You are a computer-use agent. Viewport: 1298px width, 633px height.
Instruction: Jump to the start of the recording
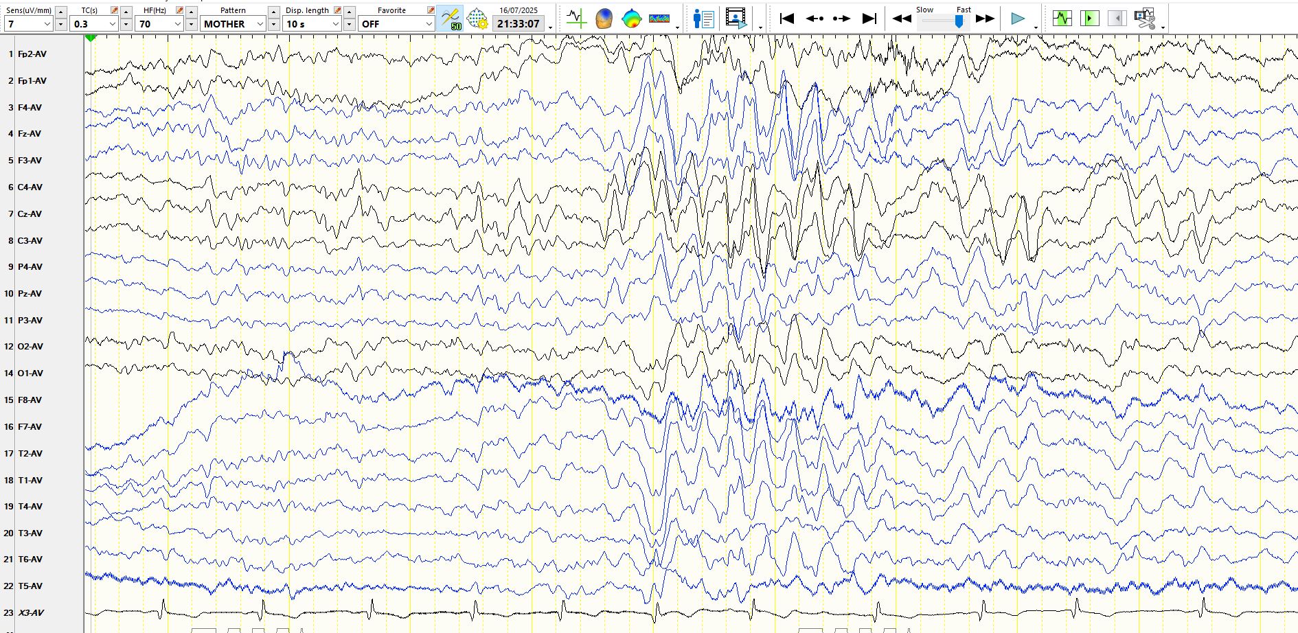pyautogui.click(x=787, y=19)
